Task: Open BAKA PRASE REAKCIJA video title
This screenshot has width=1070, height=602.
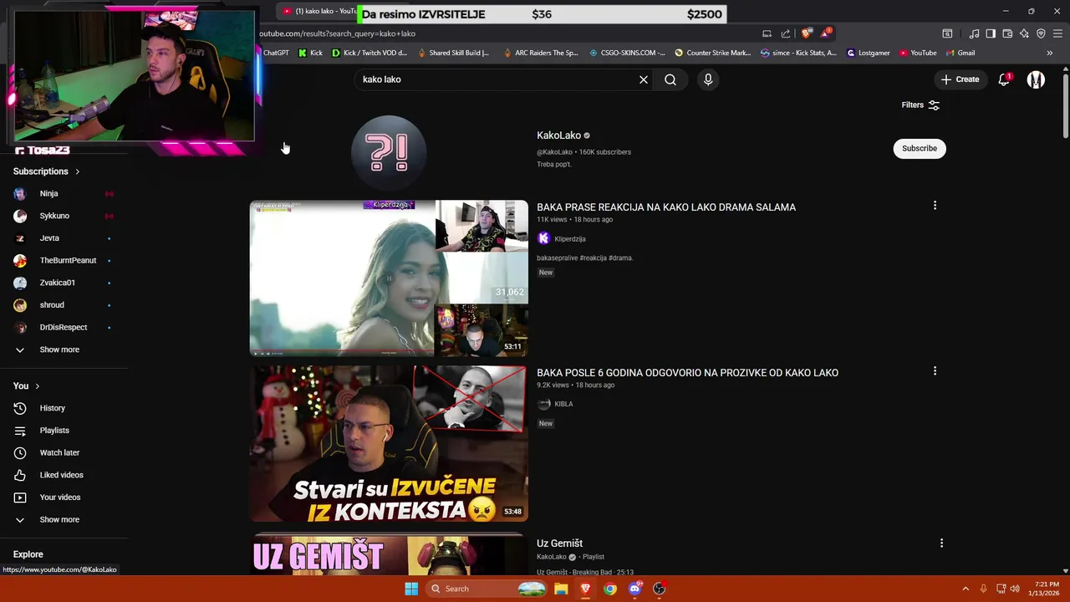Action: (x=666, y=207)
